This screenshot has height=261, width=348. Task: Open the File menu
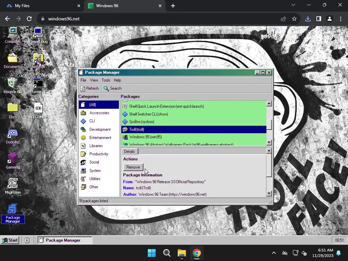[x=83, y=80]
